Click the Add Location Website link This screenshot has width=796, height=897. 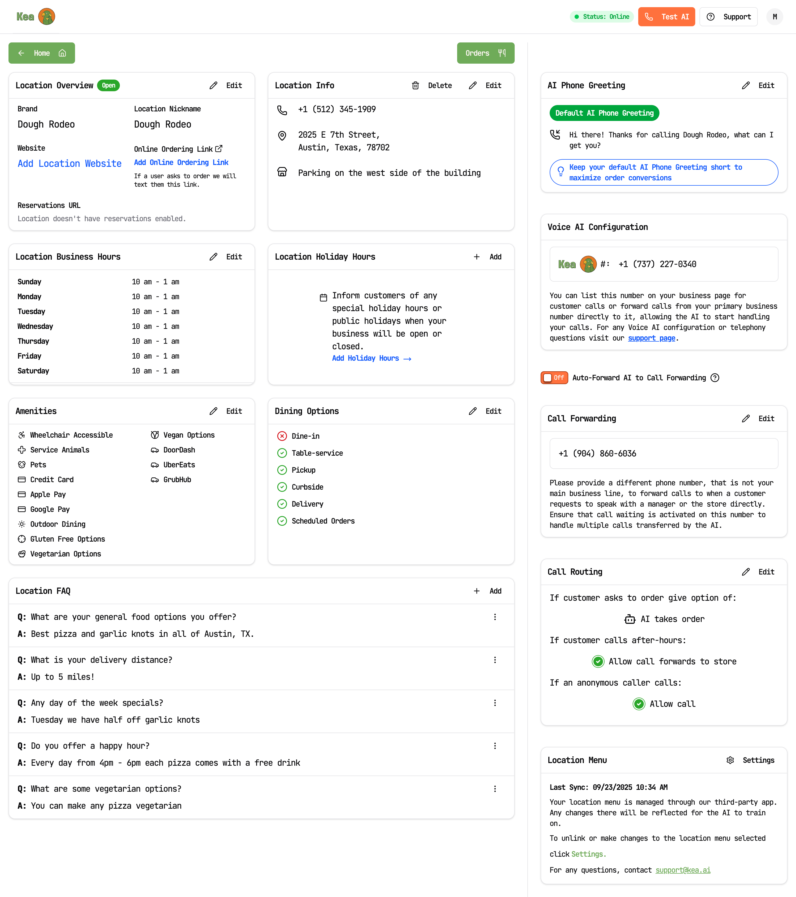(x=69, y=163)
